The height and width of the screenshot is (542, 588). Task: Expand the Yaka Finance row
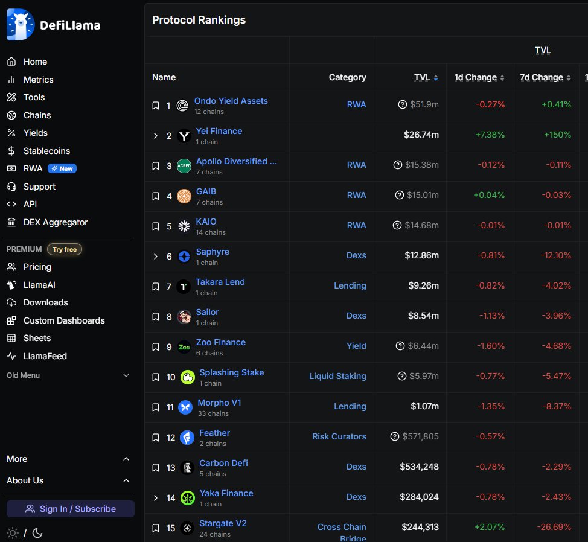coord(156,498)
